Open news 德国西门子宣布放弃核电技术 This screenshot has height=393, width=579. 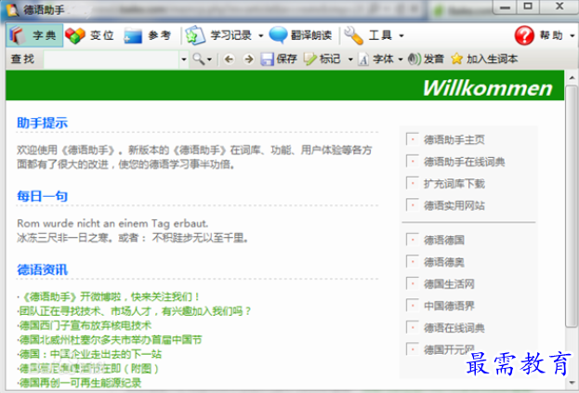(86, 325)
